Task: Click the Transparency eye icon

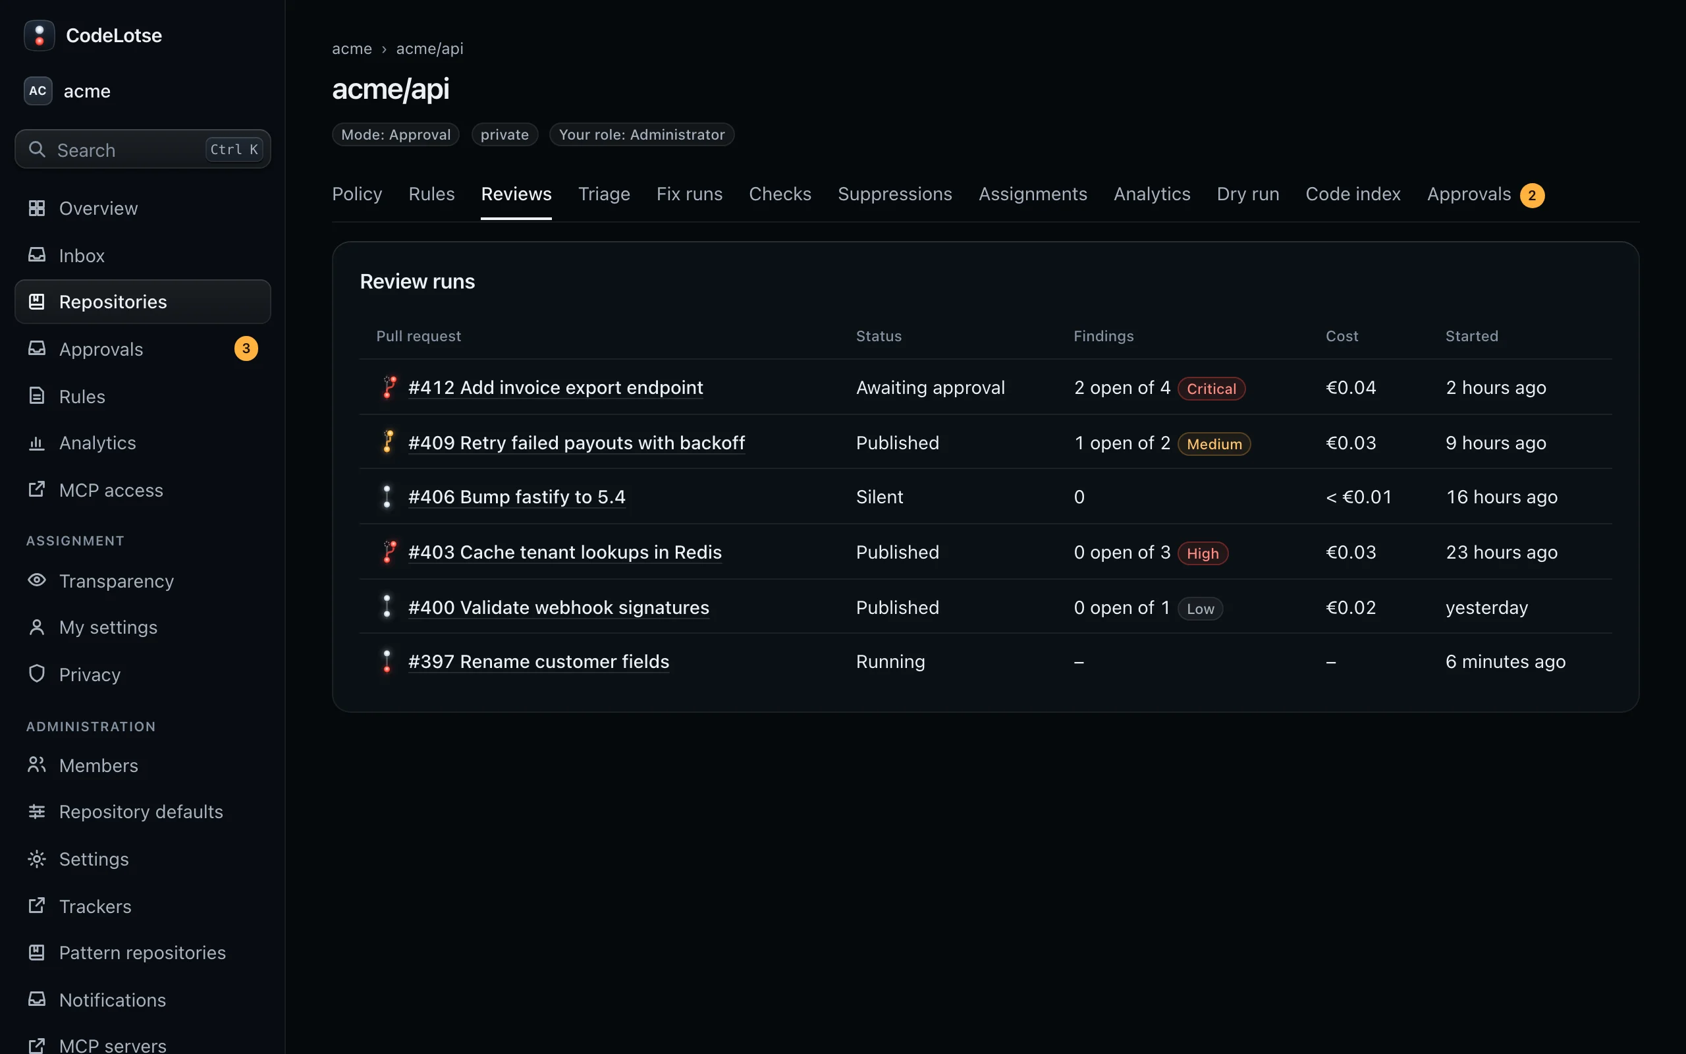Action: coord(37,580)
